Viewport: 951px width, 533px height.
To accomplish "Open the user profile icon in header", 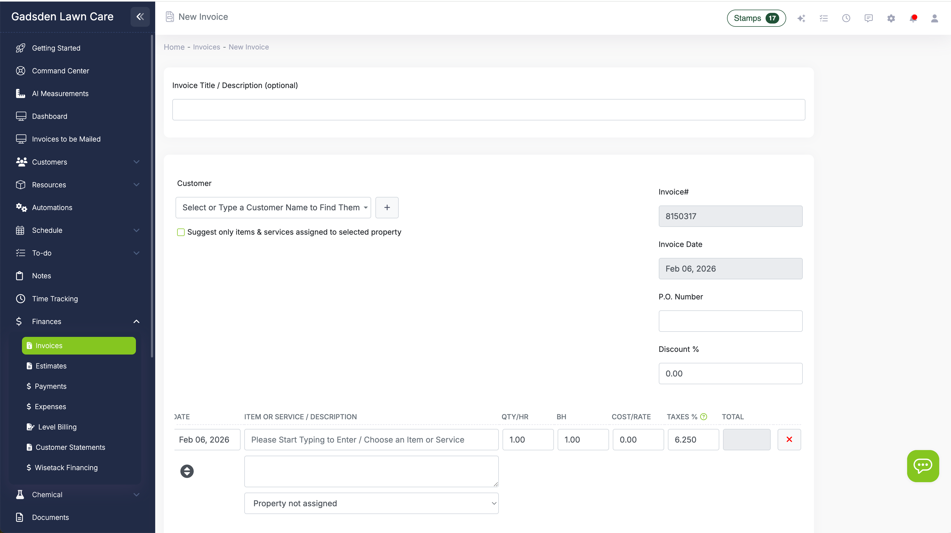I will tap(934, 18).
